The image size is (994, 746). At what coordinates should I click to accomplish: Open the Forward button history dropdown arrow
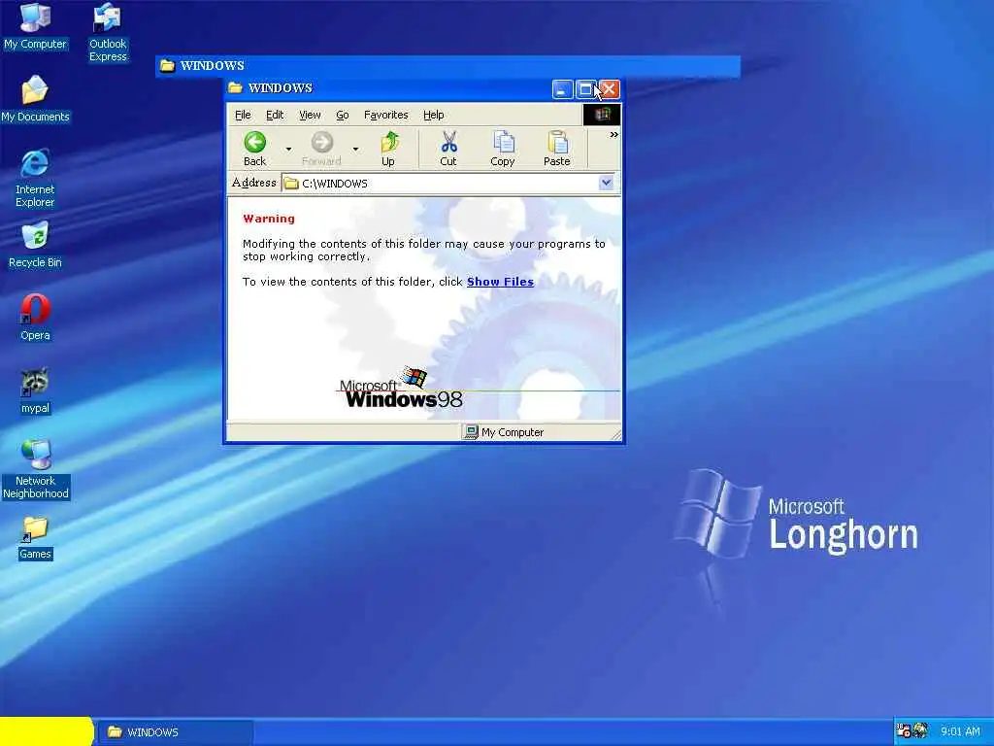(355, 149)
